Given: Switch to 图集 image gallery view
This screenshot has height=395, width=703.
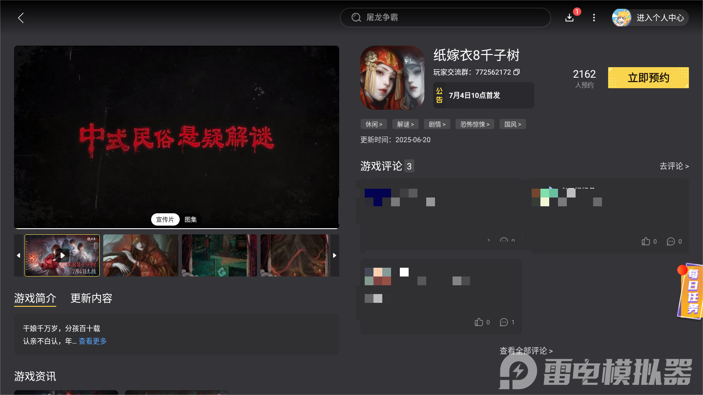Looking at the screenshot, I should pyautogui.click(x=190, y=219).
